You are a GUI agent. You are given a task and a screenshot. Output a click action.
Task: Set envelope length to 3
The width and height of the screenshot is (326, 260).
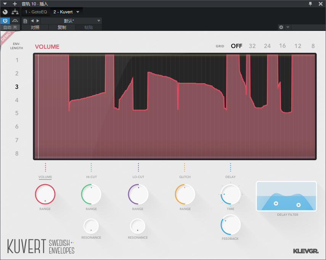pyautogui.click(x=17, y=87)
